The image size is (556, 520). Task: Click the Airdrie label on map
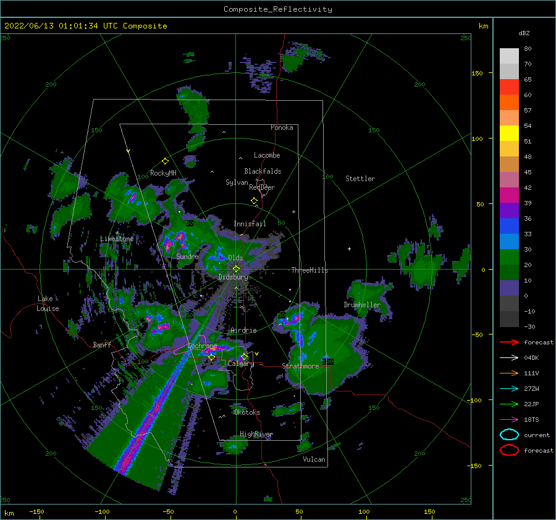tap(243, 330)
